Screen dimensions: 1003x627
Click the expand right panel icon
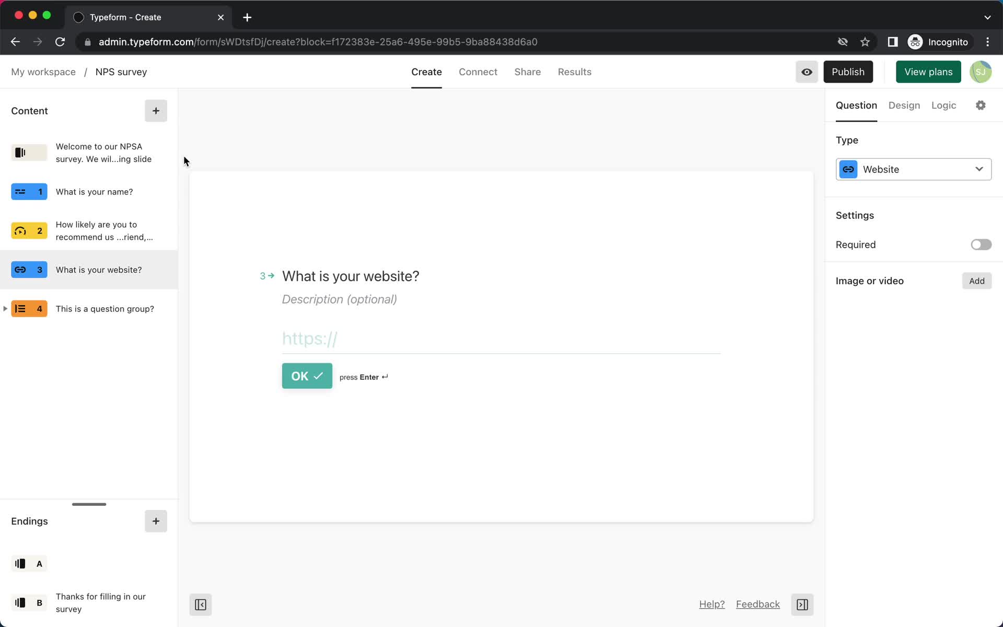(802, 604)
